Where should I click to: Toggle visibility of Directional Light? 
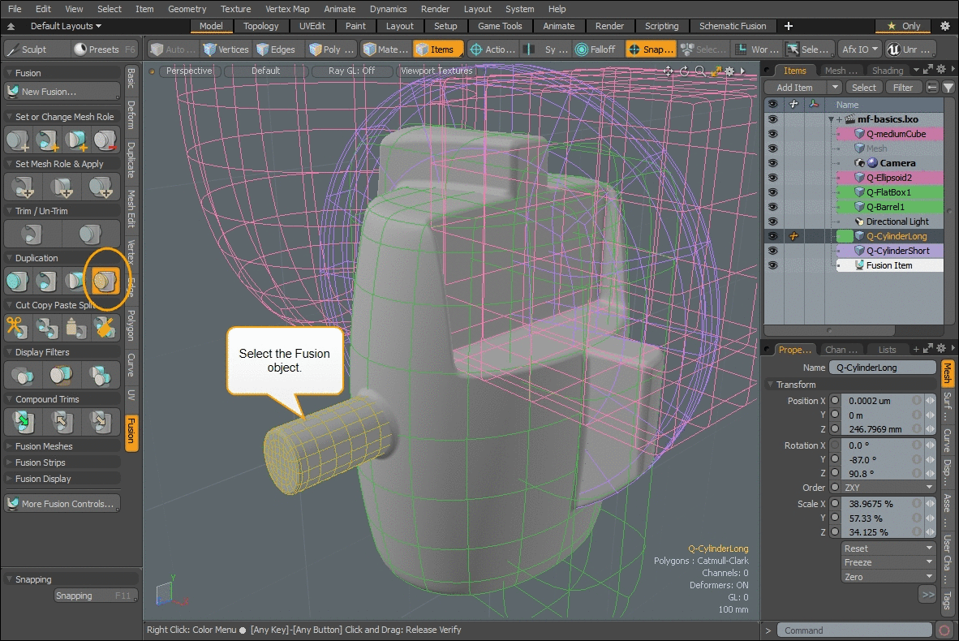(772, 222)
